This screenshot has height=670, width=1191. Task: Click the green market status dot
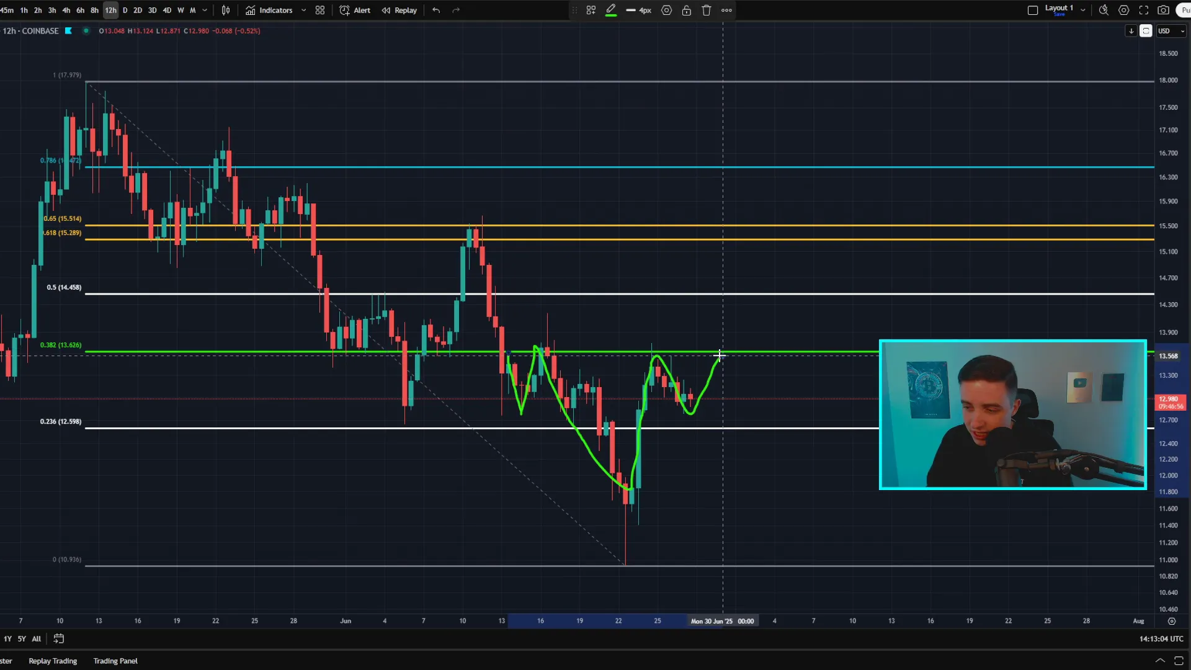coord(86,30)
